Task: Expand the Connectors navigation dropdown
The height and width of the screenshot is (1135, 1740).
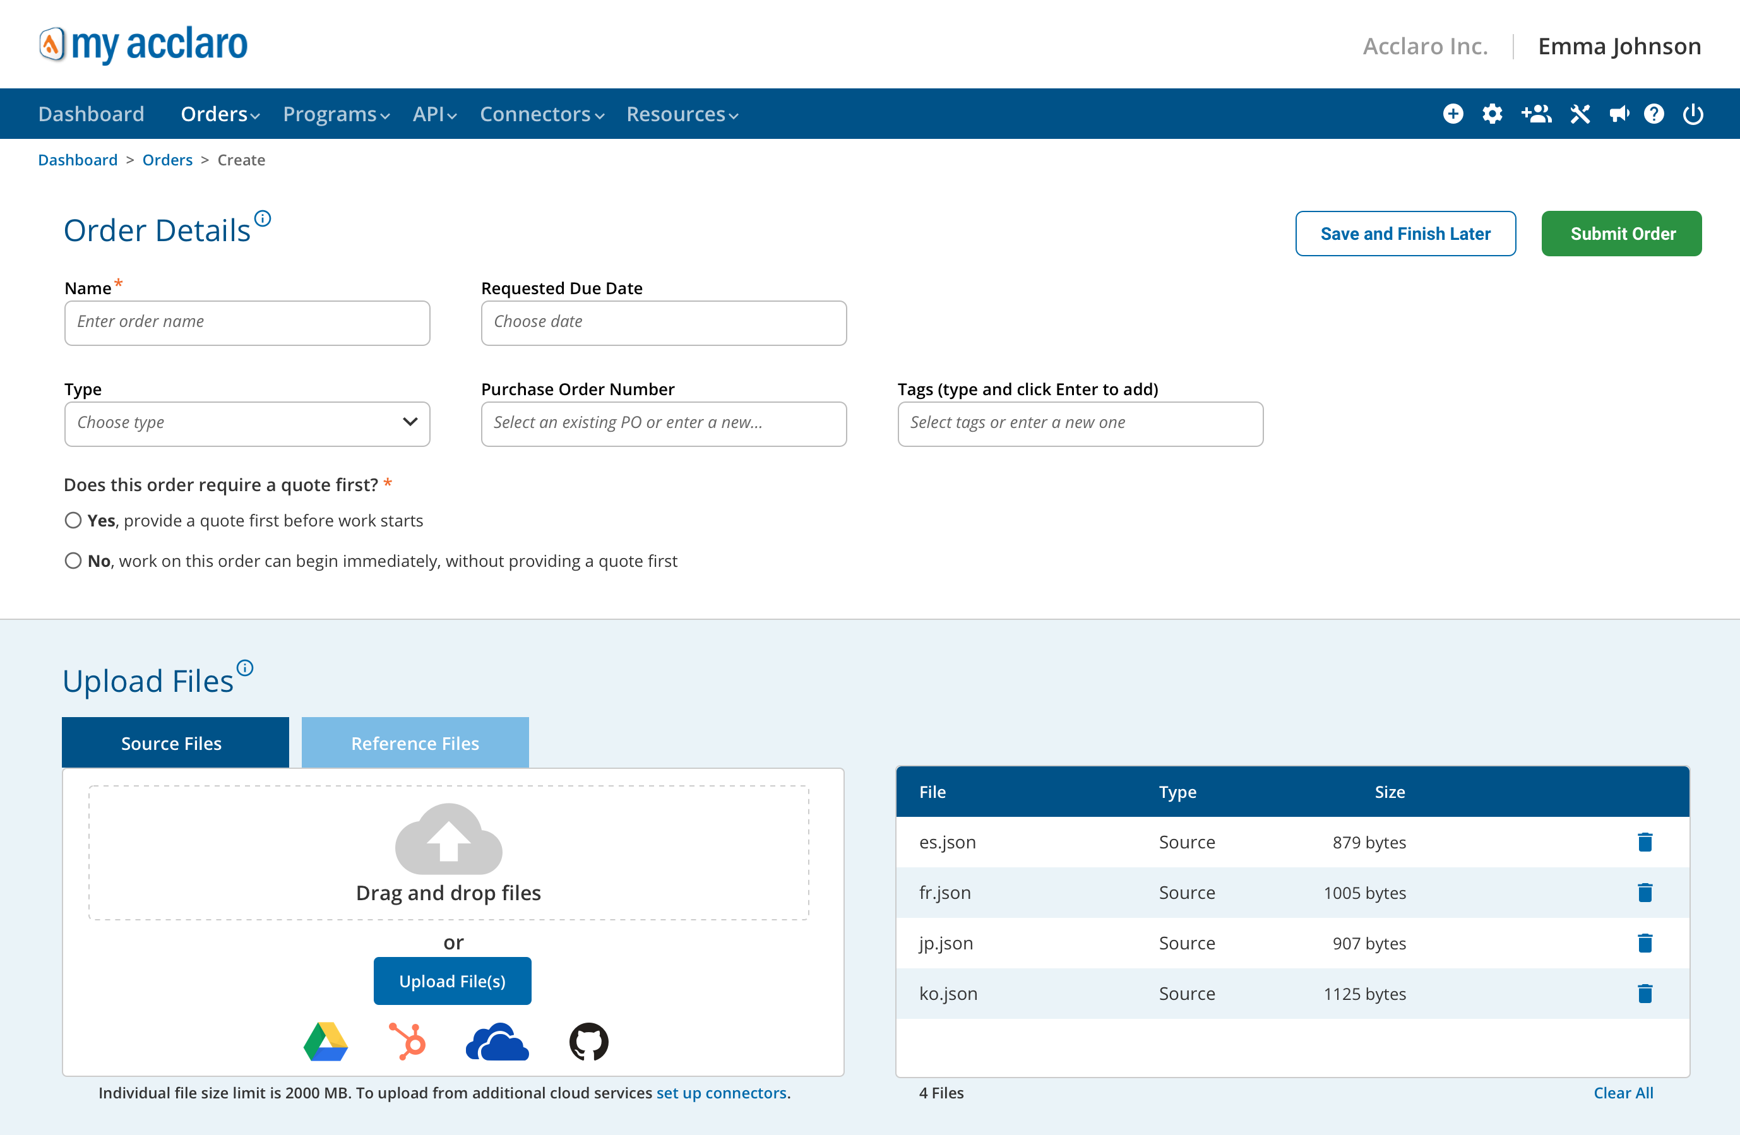Action: tap(540, 113)
